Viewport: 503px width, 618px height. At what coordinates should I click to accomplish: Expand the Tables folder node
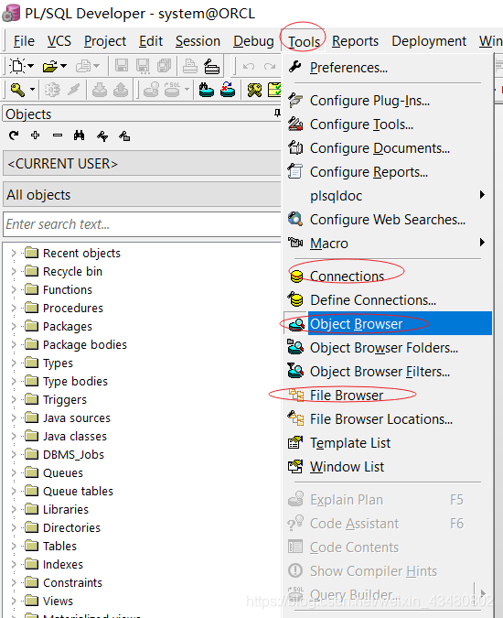(x=14, y=546)
